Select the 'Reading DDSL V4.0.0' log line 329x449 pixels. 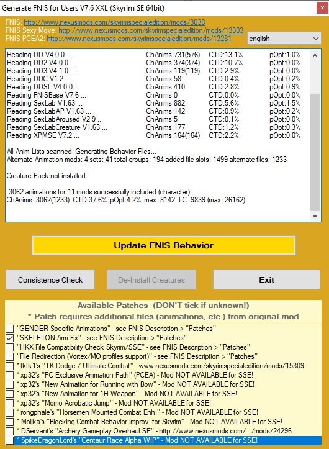click(x=153, y=87)
